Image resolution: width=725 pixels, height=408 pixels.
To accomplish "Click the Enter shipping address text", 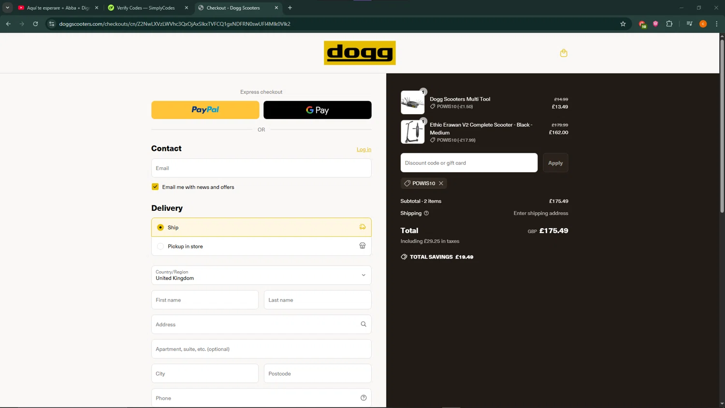I will (541, 213).
